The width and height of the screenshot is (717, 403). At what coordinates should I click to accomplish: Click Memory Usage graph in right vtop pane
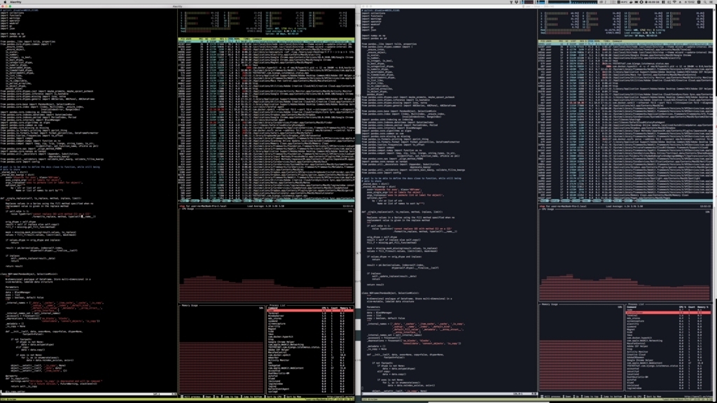[x=580, y=348]
